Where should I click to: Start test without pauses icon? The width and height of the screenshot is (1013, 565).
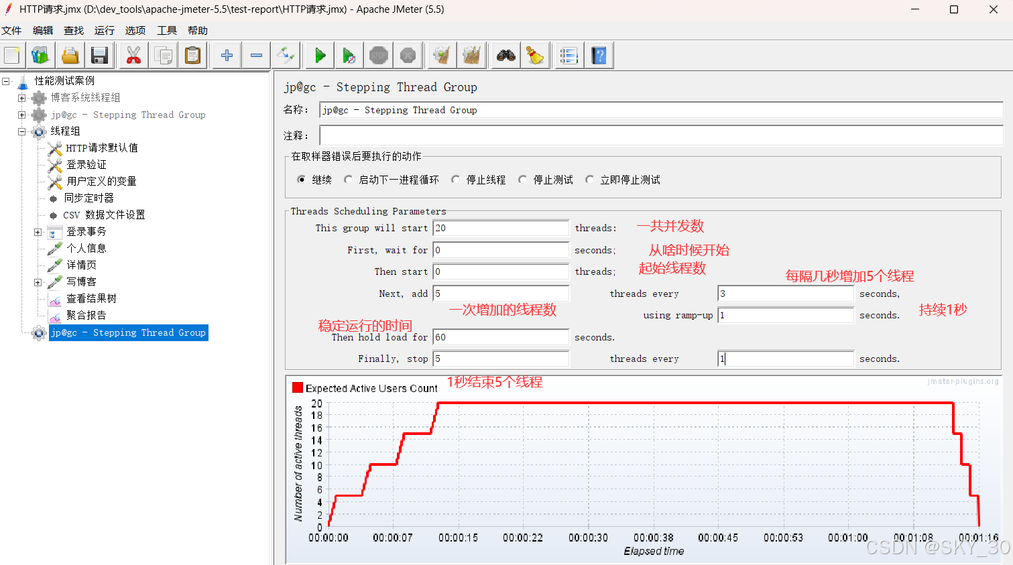pyautogui.click(x=349, y=56)
